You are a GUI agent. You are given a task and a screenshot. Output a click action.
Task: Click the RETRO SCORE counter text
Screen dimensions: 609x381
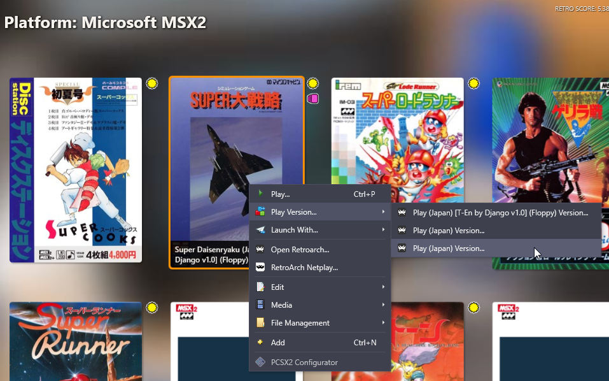[x=582, y=8]
